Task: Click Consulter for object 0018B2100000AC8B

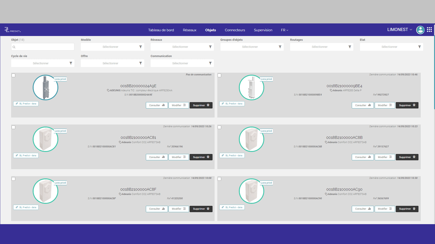Action: pos(363,157)
